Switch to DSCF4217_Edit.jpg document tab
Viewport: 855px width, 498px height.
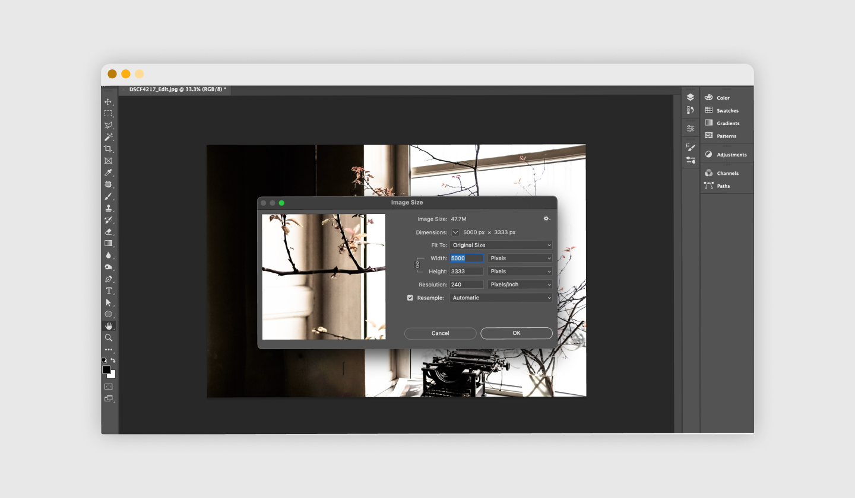[177, 90]
